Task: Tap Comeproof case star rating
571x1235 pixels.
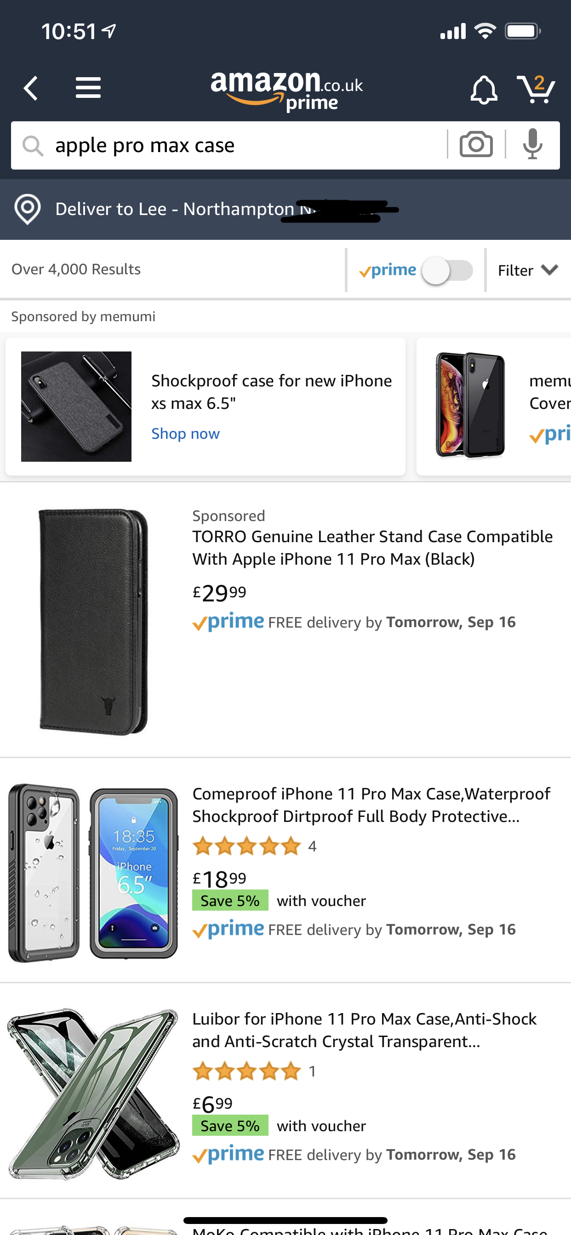Action: (x=246, y=847)
